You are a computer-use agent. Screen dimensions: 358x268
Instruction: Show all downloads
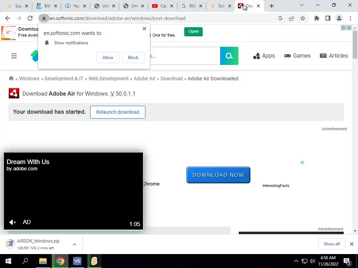[x=331, y=244]
